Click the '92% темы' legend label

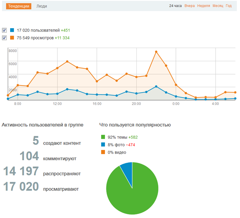coord(117,137)
